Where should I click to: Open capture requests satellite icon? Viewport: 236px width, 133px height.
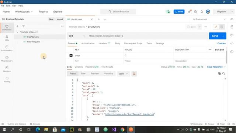click(x=190, y=11)
